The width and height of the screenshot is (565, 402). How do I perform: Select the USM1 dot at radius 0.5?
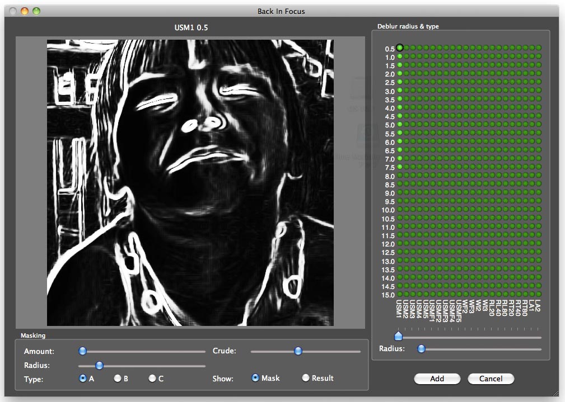[x=400, y=48]
